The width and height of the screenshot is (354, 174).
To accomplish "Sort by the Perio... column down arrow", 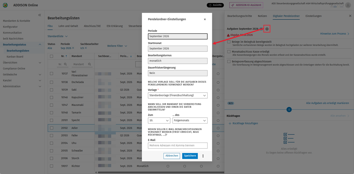I will (131, 56).
